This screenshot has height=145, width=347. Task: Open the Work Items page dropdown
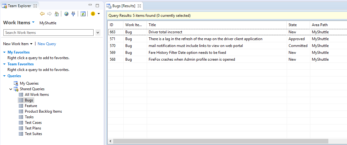click(x=33, y=22)
